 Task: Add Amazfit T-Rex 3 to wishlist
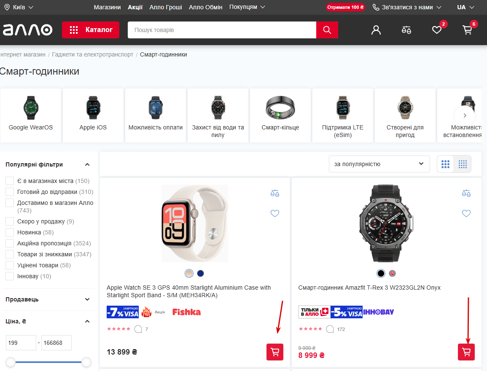(466, 213)
